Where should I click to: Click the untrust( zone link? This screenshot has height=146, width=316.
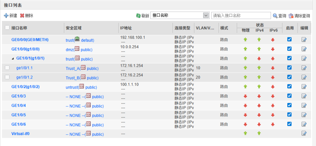click(72, 88)
